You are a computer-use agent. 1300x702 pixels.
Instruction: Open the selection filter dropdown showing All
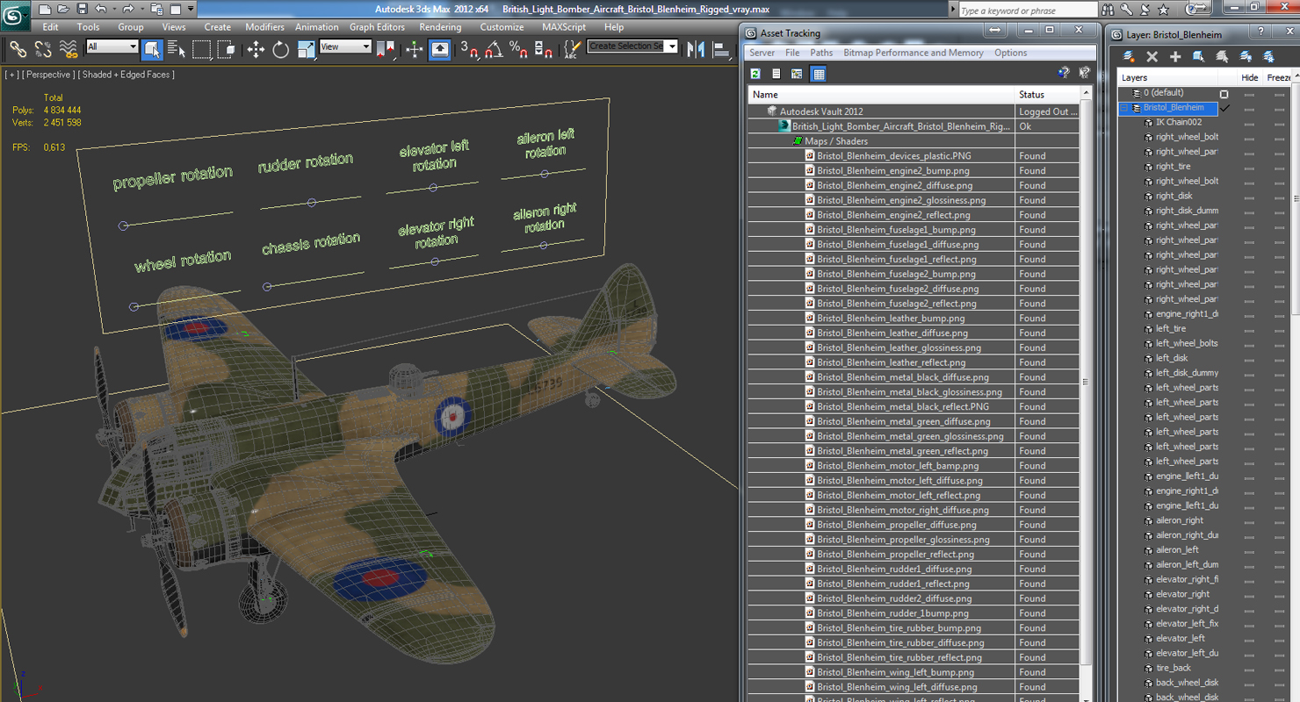coord(112,47)
